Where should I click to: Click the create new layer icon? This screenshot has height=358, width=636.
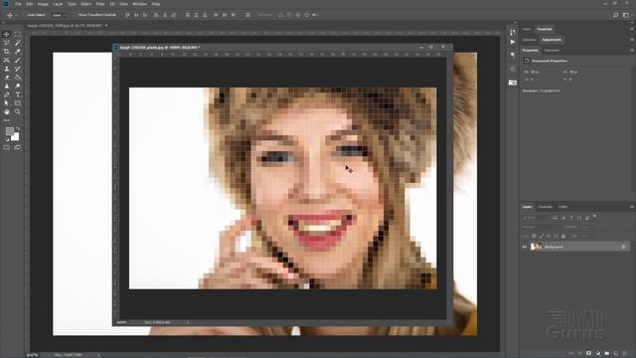pos(616,354)
